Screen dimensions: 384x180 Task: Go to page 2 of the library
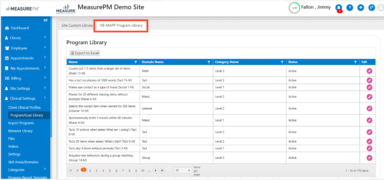tap(90, 171)
